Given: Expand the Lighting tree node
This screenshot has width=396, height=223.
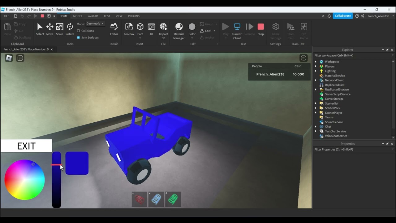Looking at the screenshot, I should coord(316,71).
